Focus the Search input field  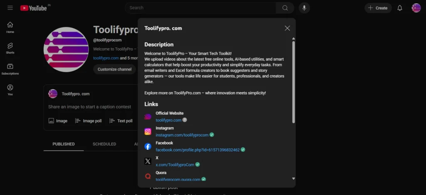[201, 8]
